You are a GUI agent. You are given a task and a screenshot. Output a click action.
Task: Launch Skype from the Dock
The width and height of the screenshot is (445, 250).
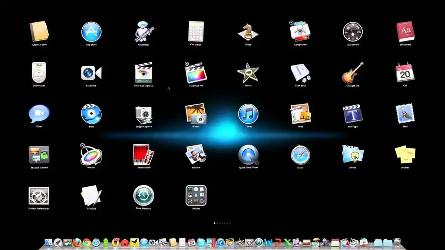coord(201,243)
